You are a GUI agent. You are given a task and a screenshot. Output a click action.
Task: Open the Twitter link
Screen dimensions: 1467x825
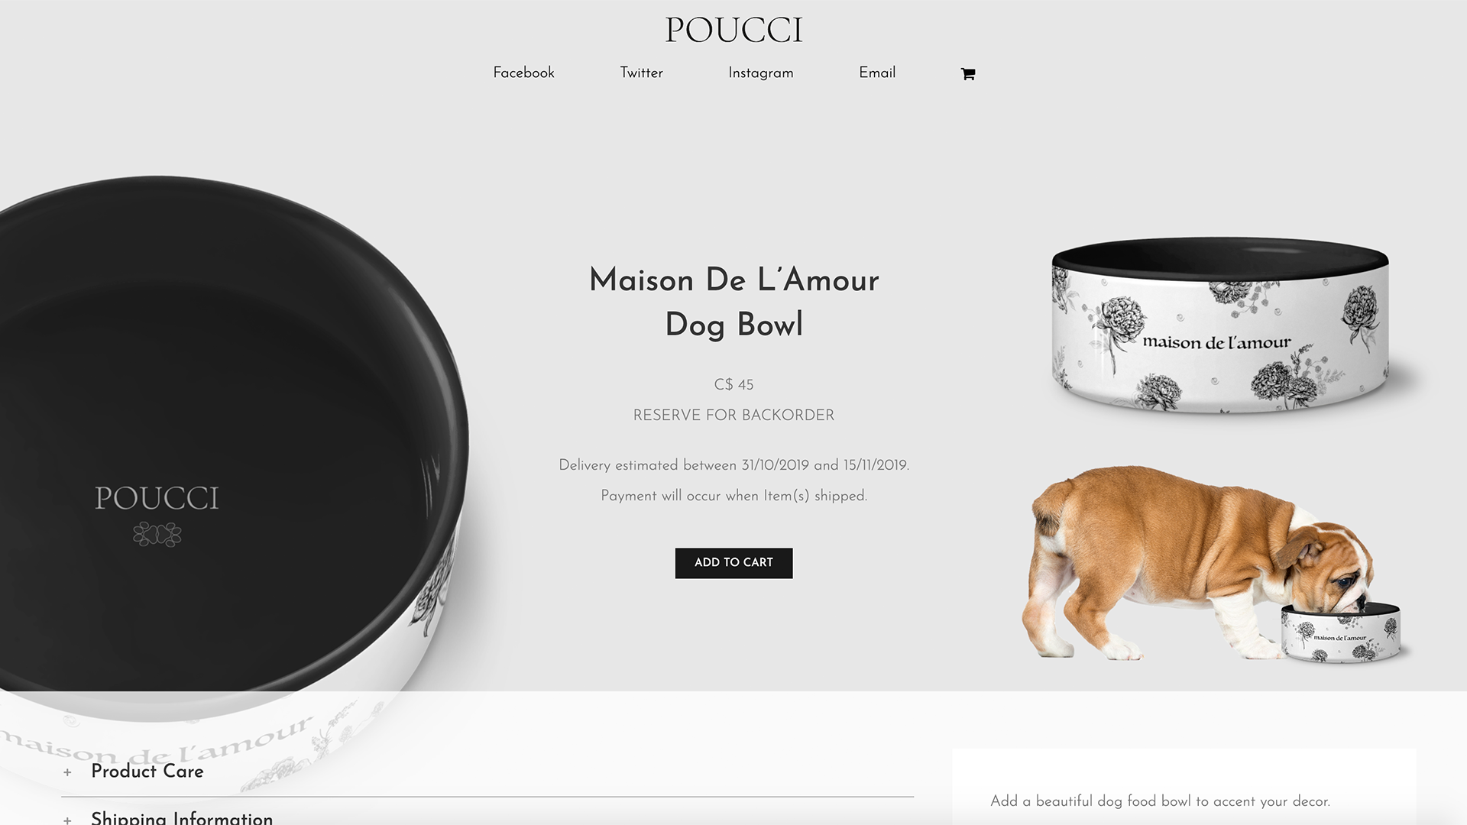641,73
